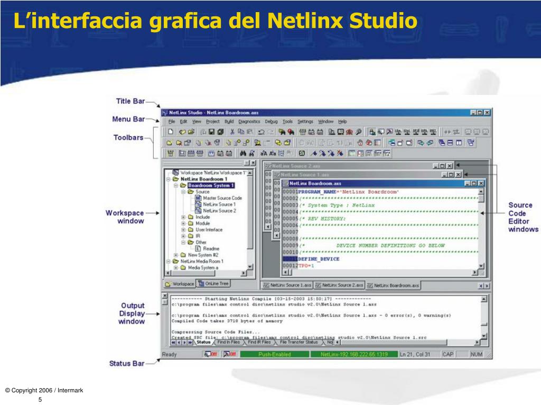Click the workspace tree vertical scrollbar thumb
This screenshot has width=541, height=405.
[250, 214]
